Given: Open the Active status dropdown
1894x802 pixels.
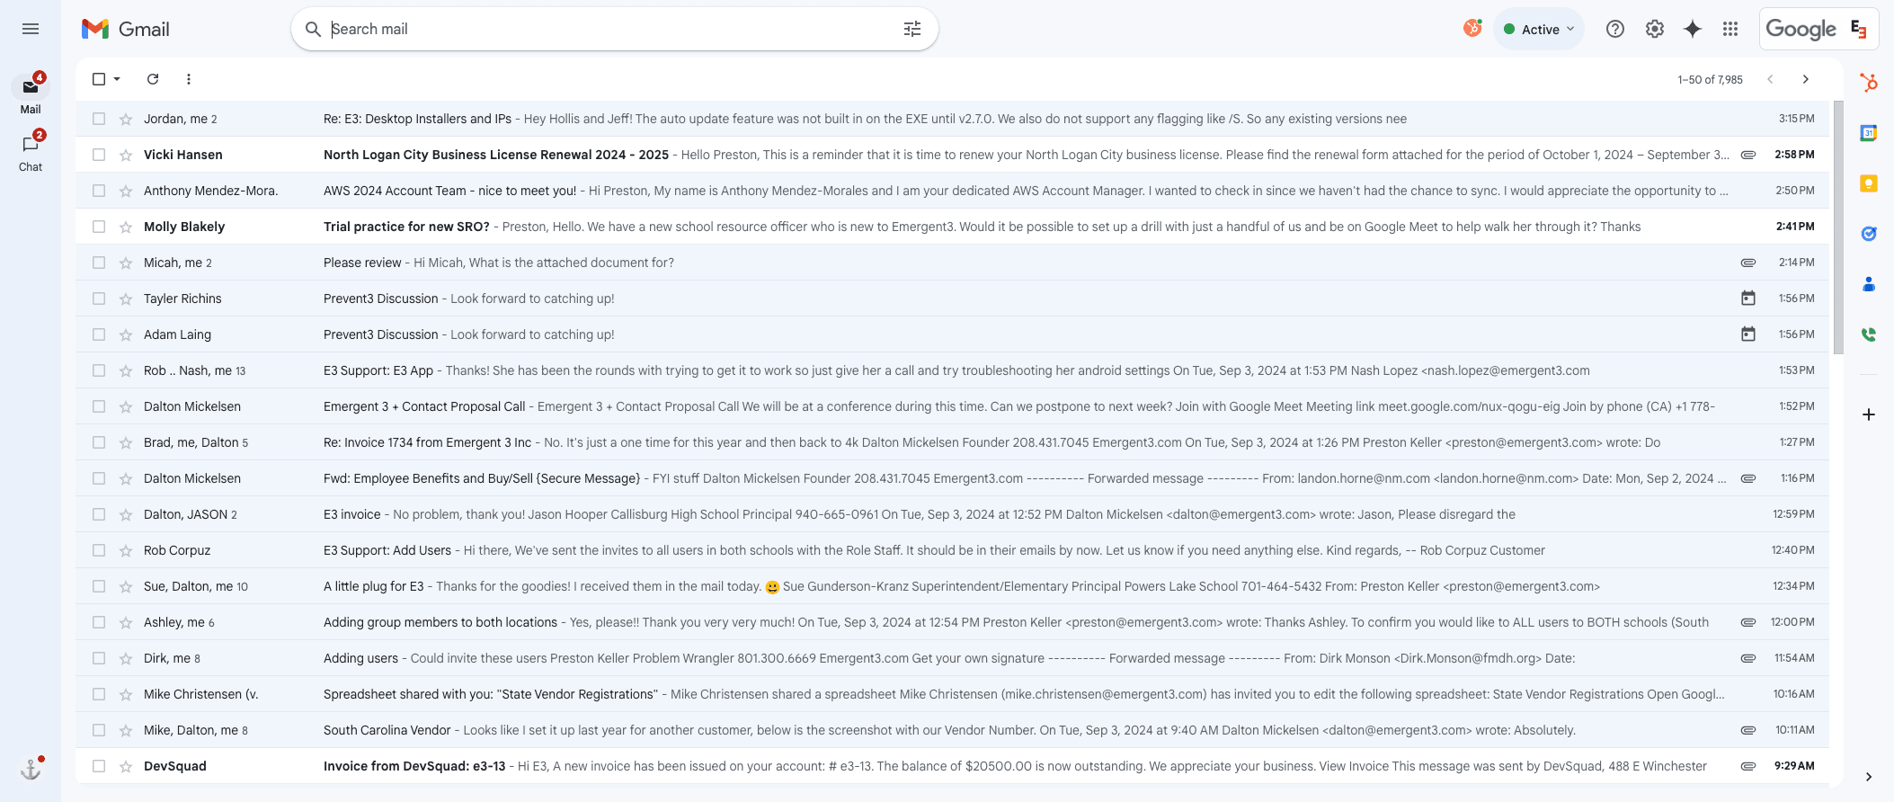Looking at the screenshot, I should [x=1539, y=29].
